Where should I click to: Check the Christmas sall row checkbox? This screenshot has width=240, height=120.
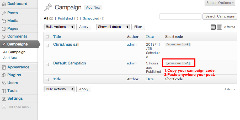click(47, 46)
